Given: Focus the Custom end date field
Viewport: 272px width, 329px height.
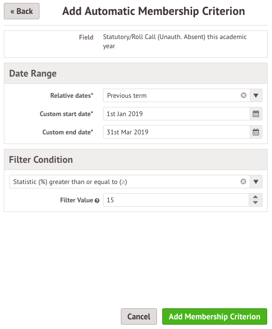Looking at the screenshot, I should click(176, 132).
